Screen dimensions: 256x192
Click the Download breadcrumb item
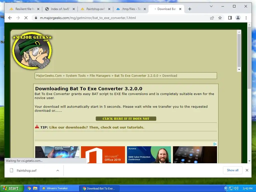pos(170,75)
